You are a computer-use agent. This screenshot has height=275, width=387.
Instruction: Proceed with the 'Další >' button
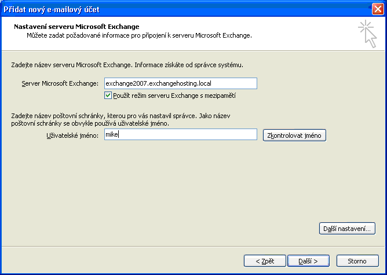308,261
